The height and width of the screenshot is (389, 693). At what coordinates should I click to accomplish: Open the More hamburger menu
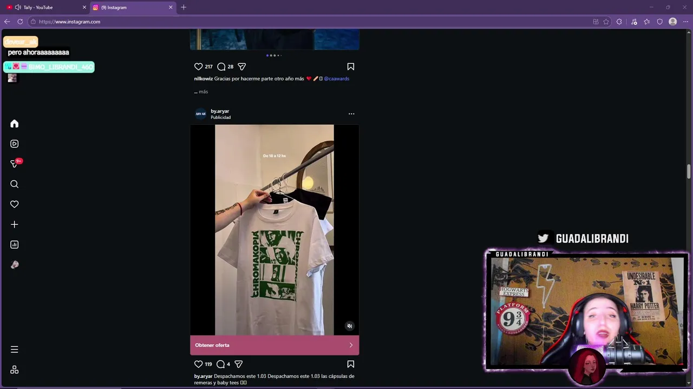[x=15, y=350]
